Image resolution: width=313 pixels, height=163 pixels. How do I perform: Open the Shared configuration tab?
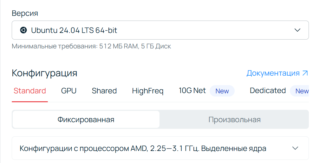point(104,91)
